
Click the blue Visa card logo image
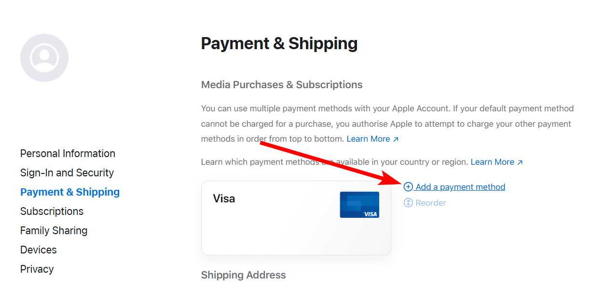tap(359, 205)
